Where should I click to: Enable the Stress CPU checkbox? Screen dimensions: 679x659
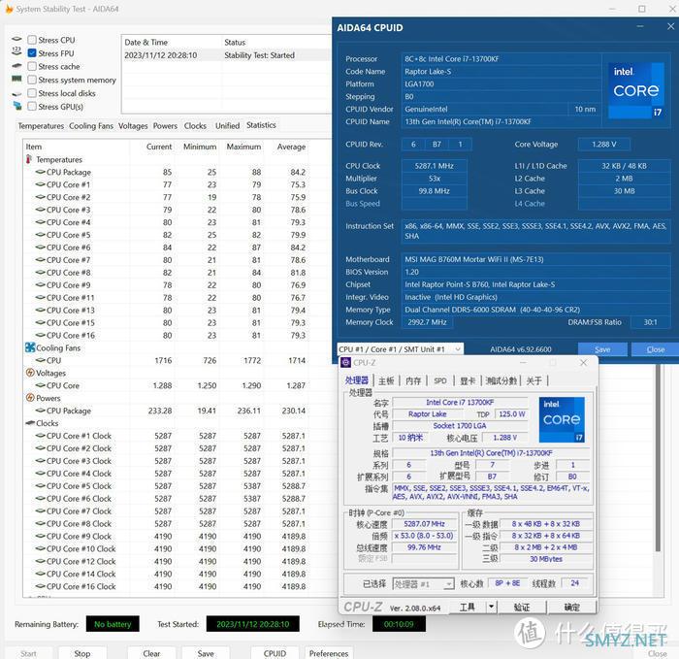click(x=32, y=40)
